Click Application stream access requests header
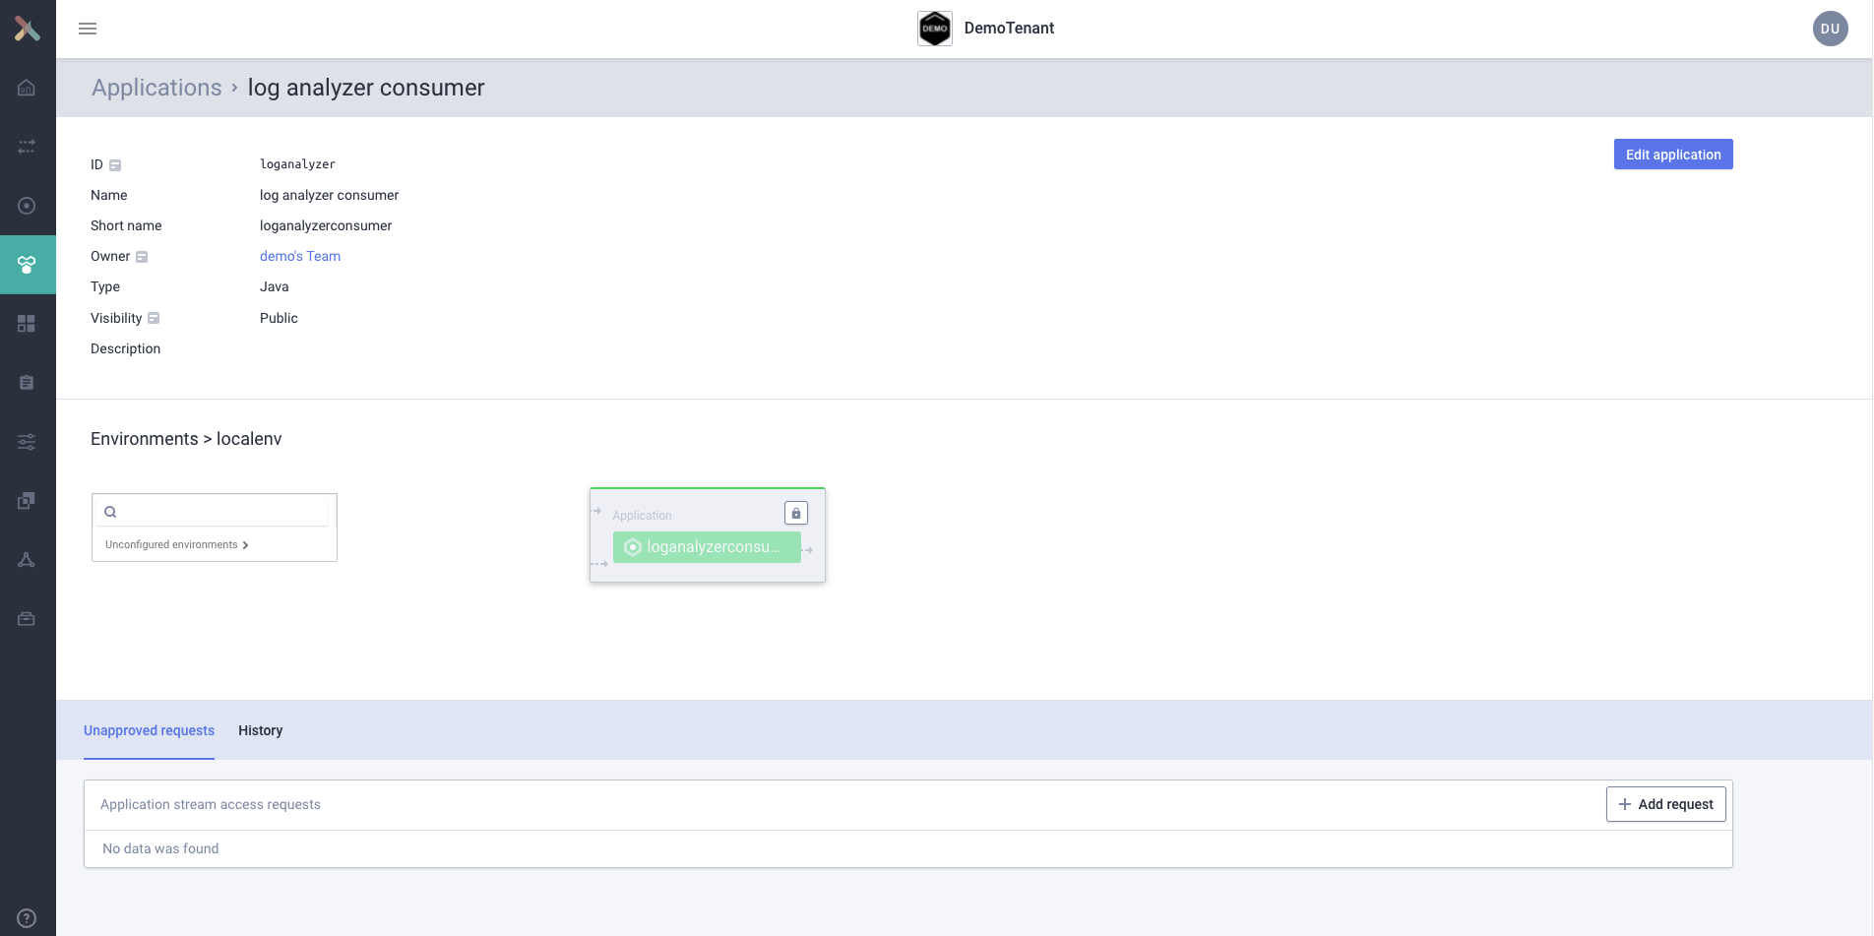Viewport: 1874px width, 936px height. [x=211, y=804]
